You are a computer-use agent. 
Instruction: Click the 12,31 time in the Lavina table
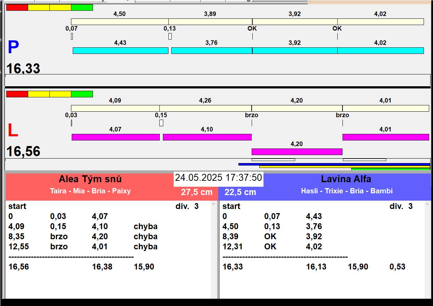coord(233,247)
